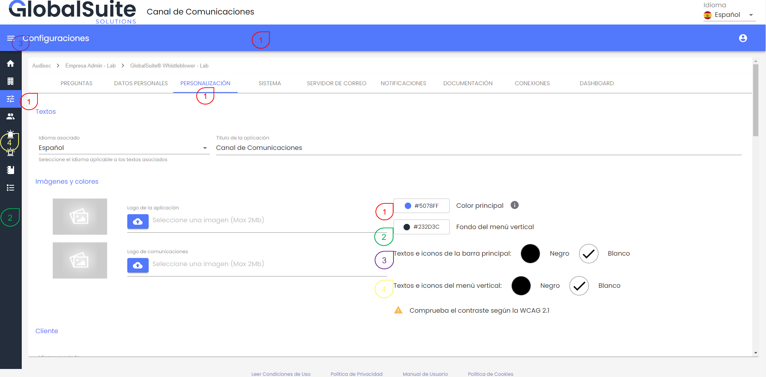Screen dimensions: 766x377
Task: Click the Título de la aplicación field
Action: click(x=478, y=148)
